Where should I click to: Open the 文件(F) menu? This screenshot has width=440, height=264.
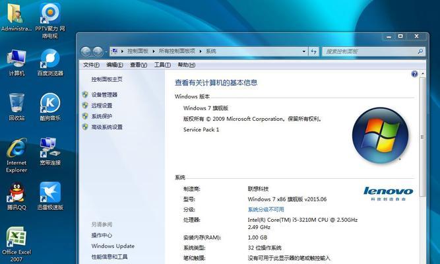(91, 65)
